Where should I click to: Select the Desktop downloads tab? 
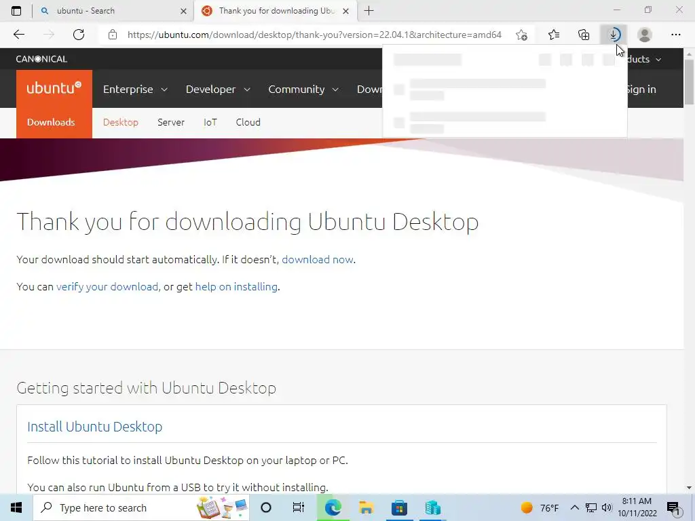[x=121, y=122]
